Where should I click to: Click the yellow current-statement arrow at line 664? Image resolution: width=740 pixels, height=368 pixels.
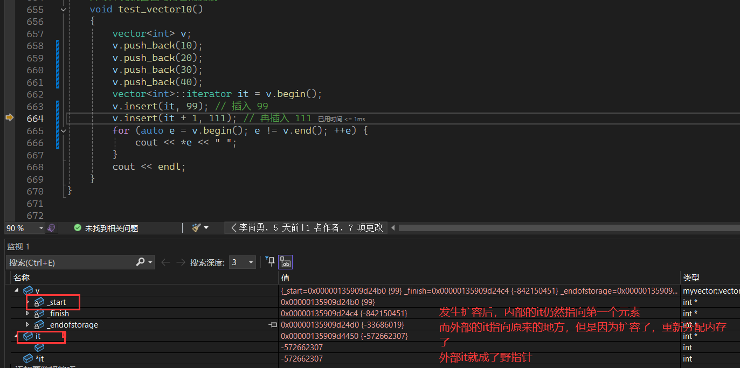[9, 118]
